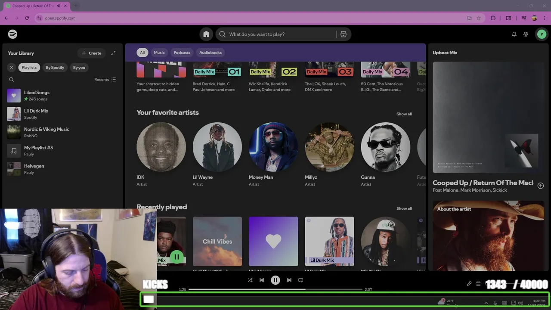The image size is (551, 310).
Task: Open the taskbar weather widget
Action: tap(447, 303)
